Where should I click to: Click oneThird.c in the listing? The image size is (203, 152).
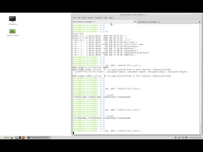click(x=129, y=48)
